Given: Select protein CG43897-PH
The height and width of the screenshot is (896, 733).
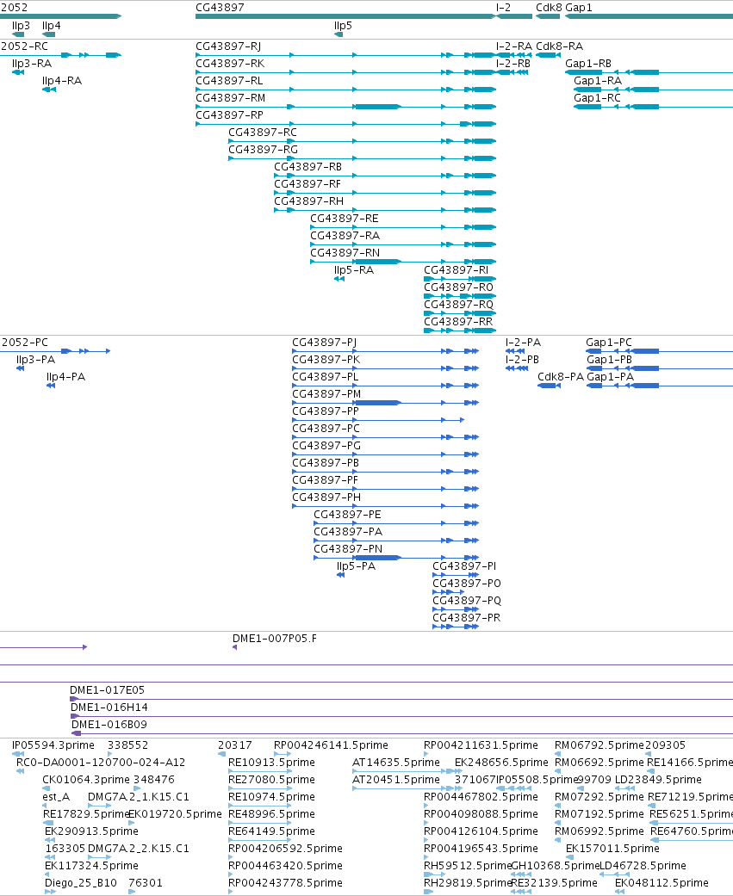Looking at the screenshot, I should coord(385,506).
